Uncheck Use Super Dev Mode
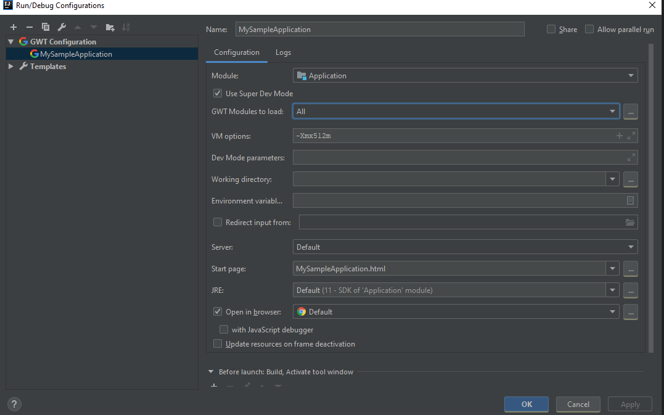Screen dimensions: 664x415 218,93
